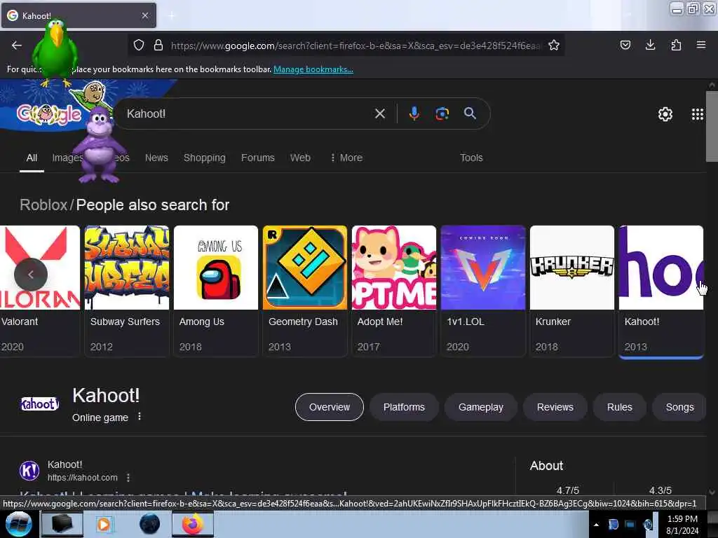Image resolution: width=718 pixels, height=538 pixels.
Task: Open the three-dot menu beside Online game
Action: [x=140, y=416]
